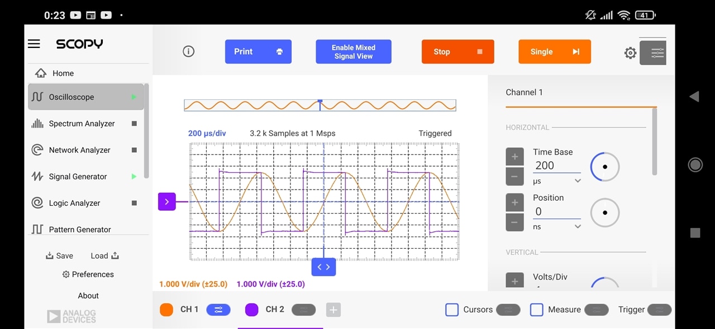Adjust the Position knob
Screen dimensions: 715x329
(x=605, y=212)
